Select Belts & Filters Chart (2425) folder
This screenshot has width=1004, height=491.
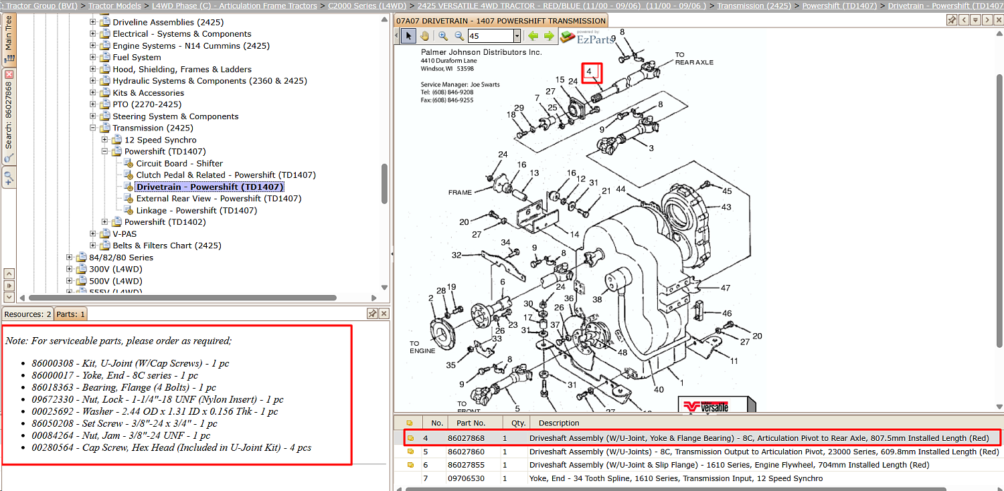[167, 246]
